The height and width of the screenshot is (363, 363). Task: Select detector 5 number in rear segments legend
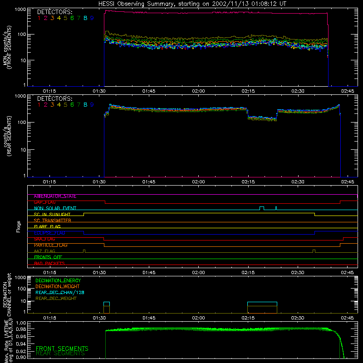65,105
